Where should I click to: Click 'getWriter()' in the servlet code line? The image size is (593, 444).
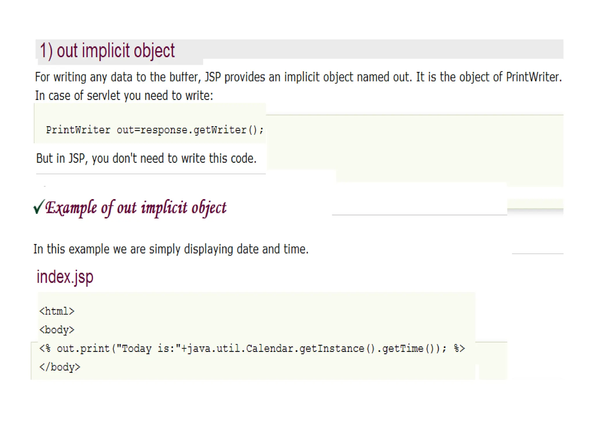click(x=225, y=130)
